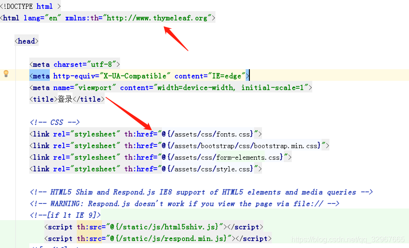The height and width of the screenshot is (248, 409).
Task: Click the HTML5 Shim and Respond.js comment
Action: coord(201,192)
